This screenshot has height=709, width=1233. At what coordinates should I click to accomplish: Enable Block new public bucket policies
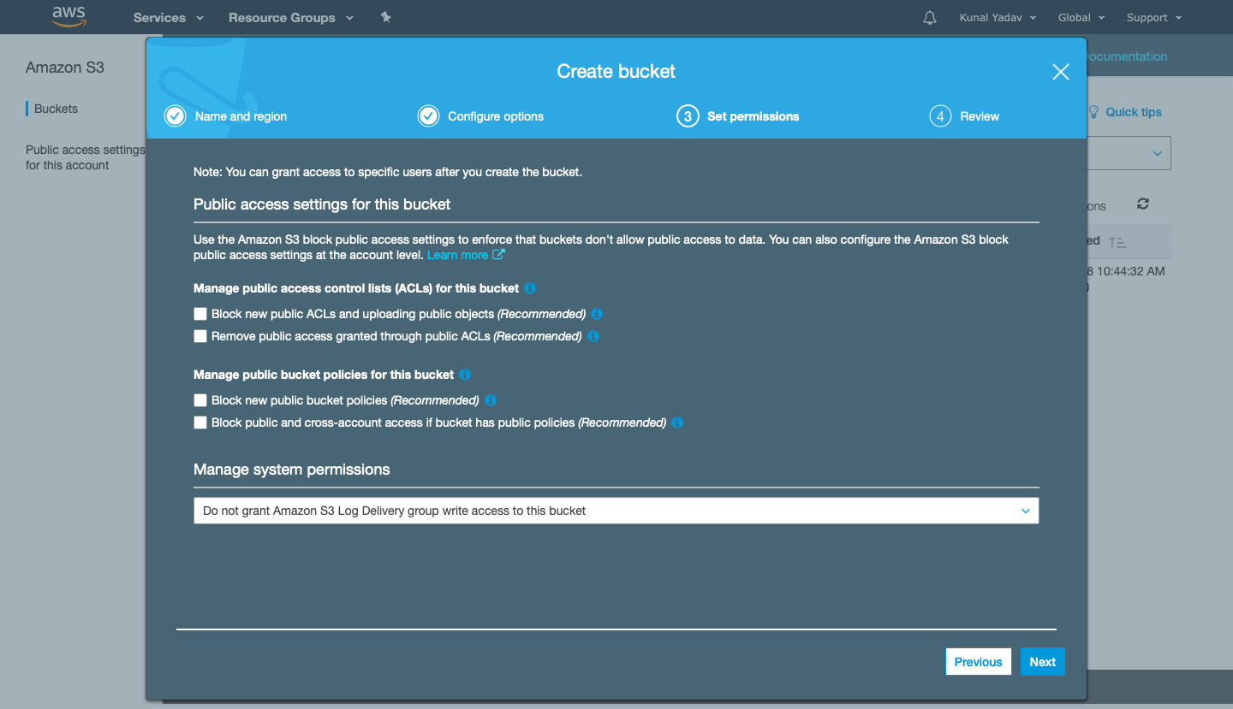tap(200, 400)
